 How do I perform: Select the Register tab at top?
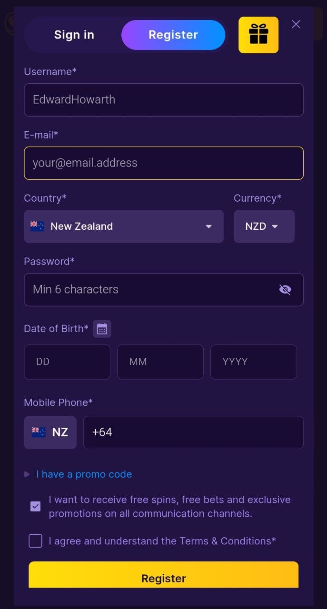173,35
